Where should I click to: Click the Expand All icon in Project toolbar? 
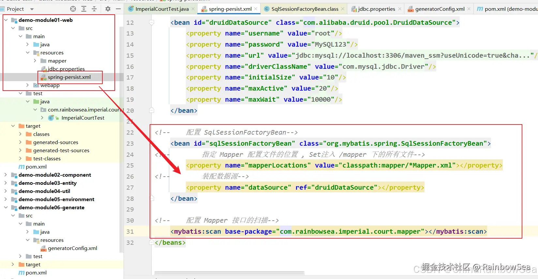point(84,9)
